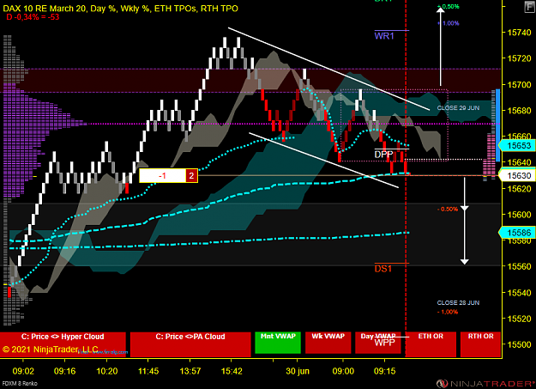Select the 15586 cyan price marker
Viewport: 536px width, 389px height.
(517, 233)
